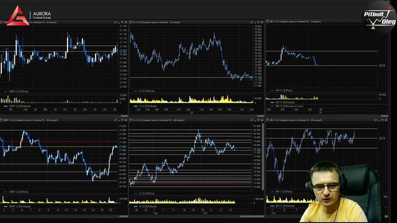Viewport: 397px width, 223px height.
Task: Click the SBRF-12.20 60-minute title bar text
Action: tap(30, 120)
